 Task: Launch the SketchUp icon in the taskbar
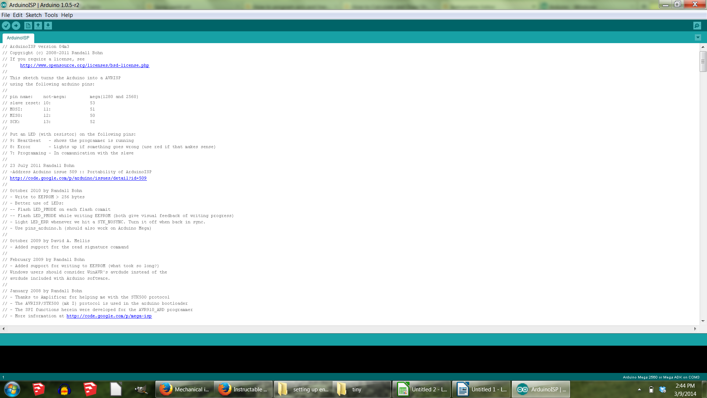(39, 389)
